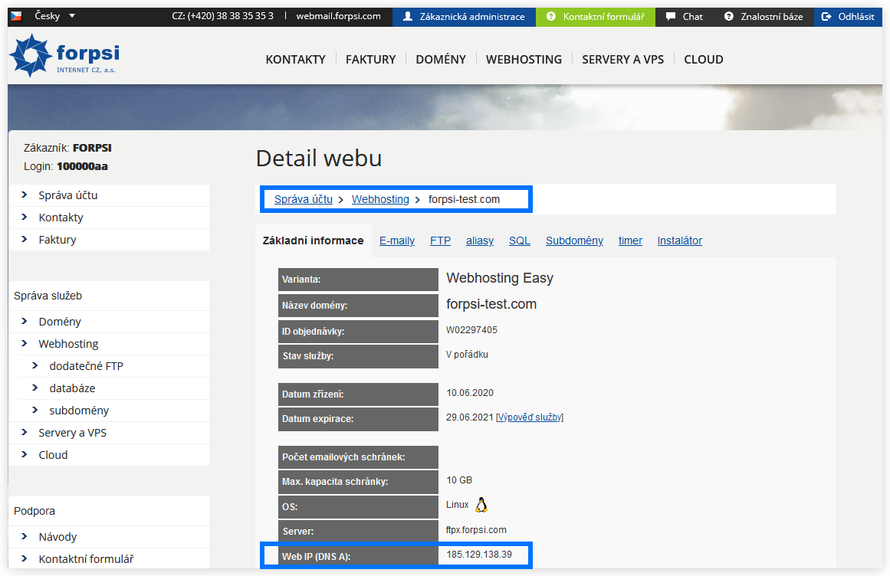The width and height of the screenshot is (890, 576).
Task: Switch to the Instalátor tab
Action: point(680,241)
